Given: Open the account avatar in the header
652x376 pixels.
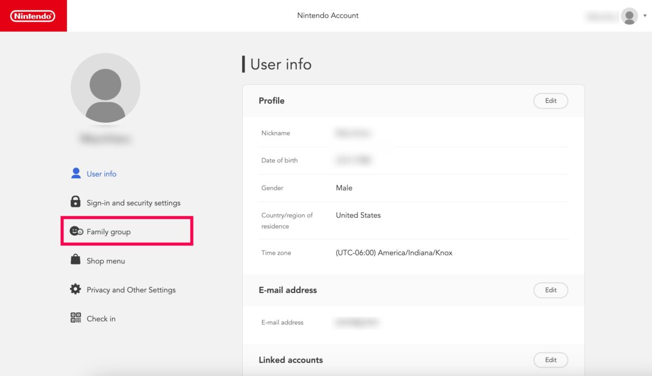Looking at the screenshot, I should coord(629,16).
